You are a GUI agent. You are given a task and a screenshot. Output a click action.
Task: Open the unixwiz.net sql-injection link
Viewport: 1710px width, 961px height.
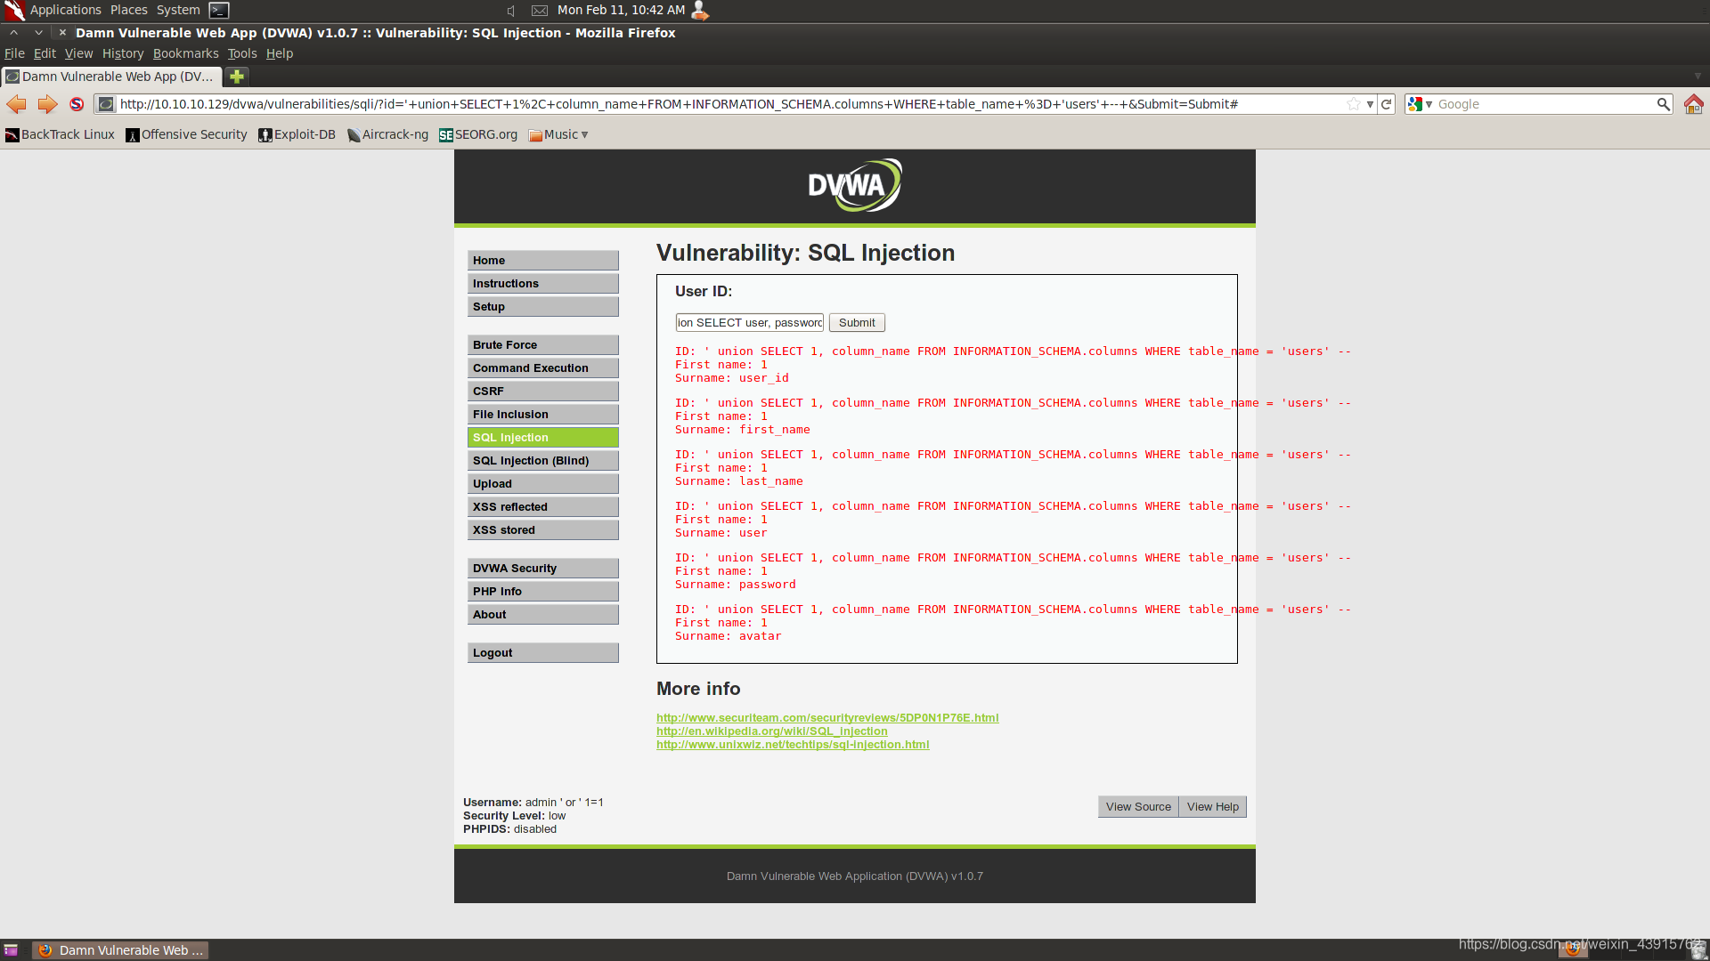pos(793,744)
